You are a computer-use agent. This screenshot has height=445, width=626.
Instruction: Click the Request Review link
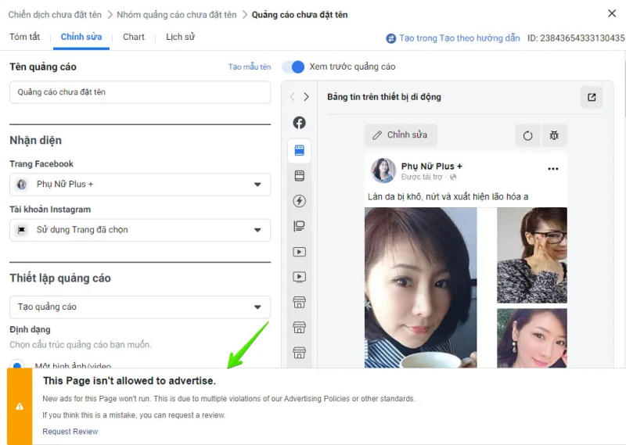click(x=70, y=432)
